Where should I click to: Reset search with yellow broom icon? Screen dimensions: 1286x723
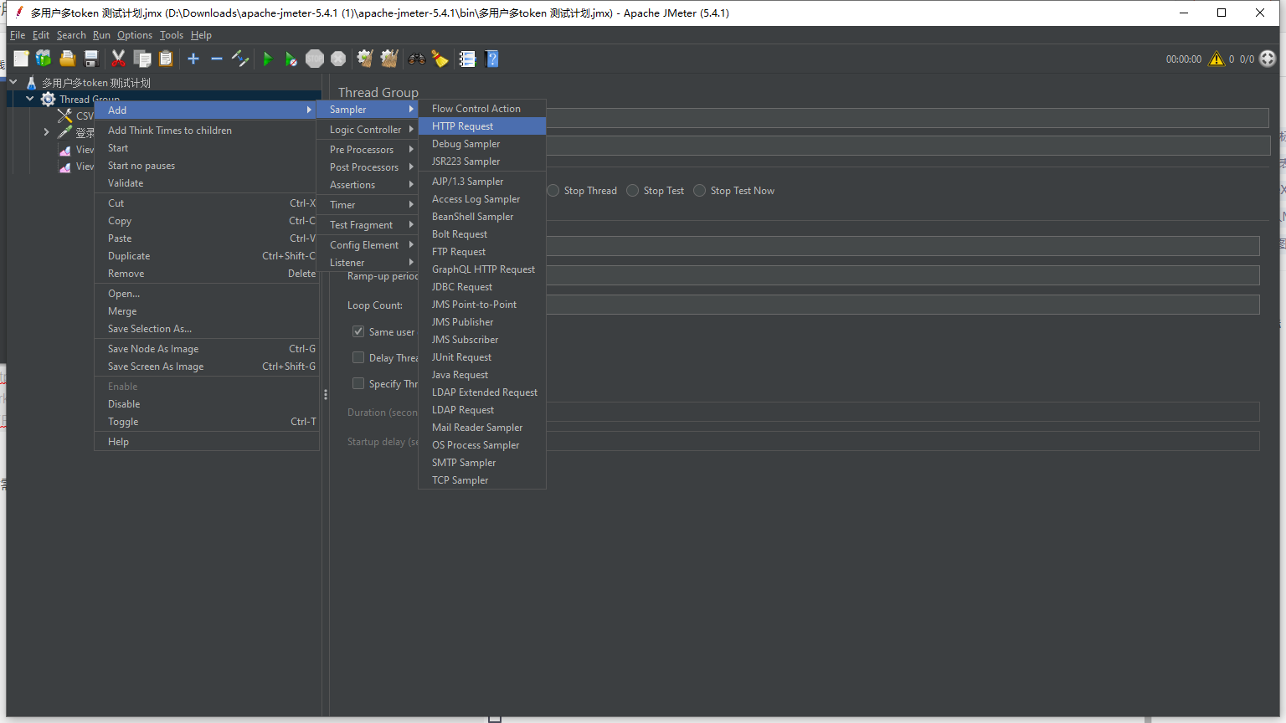440,59
